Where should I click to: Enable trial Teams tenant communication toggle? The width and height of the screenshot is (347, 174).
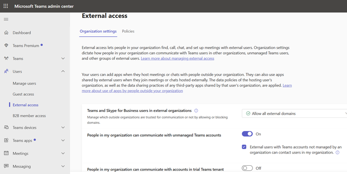[x=247, y=168]
